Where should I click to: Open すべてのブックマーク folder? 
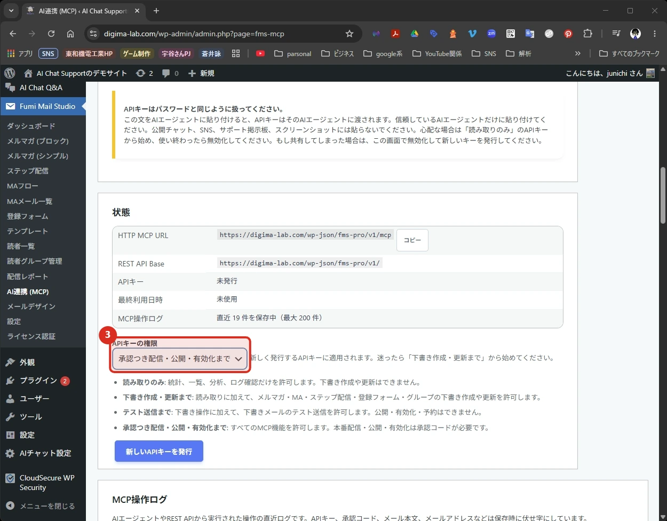[629, 53]
